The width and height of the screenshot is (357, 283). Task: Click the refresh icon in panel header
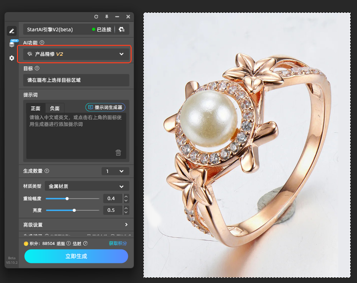tap(96, 17)
